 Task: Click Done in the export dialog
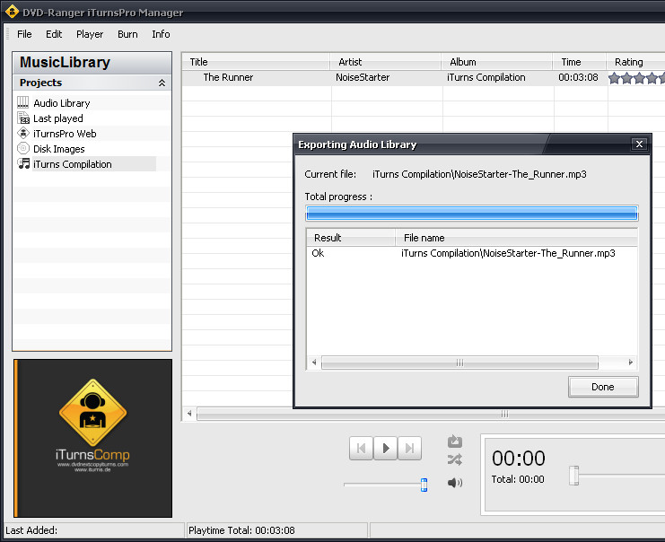coord(603,387)
